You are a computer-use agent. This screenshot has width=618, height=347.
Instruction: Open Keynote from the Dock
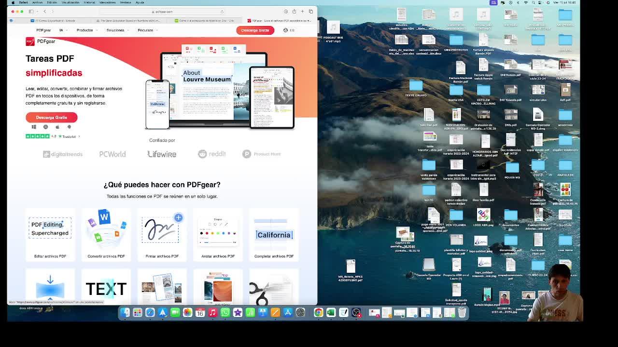click(x=263, y=313)
